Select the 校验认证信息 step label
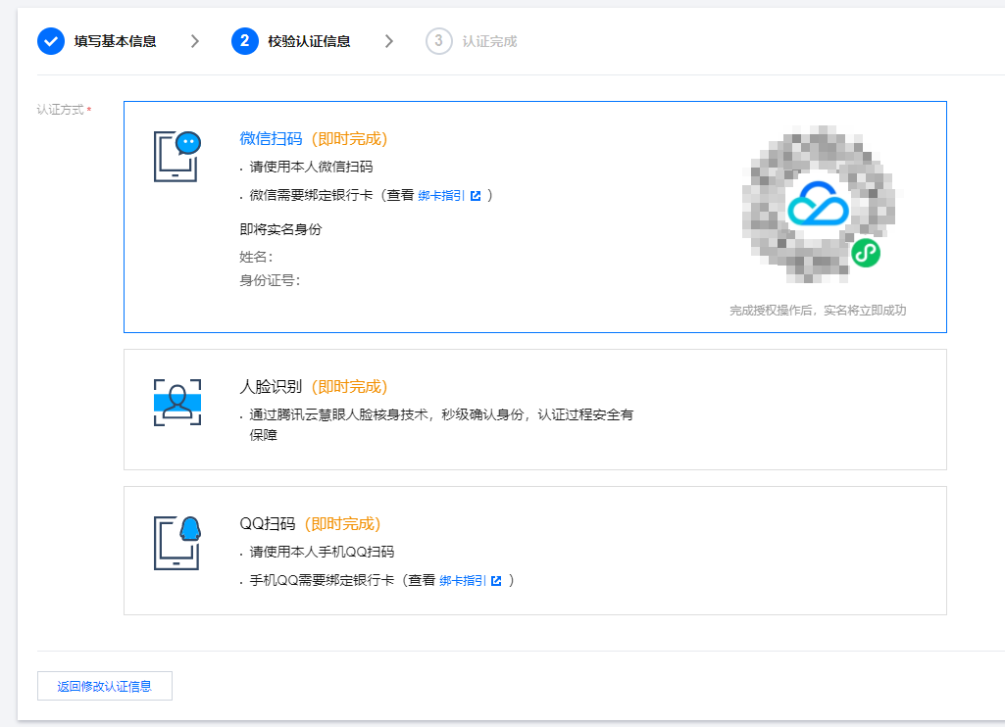The height and width of the screenshot is (727, 1005). (x=309, y=41)
